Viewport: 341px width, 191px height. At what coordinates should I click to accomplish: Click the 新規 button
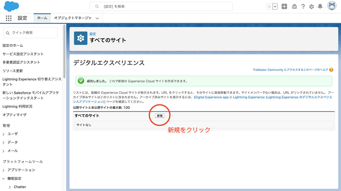pyautogui.click(x=160, y=116)
